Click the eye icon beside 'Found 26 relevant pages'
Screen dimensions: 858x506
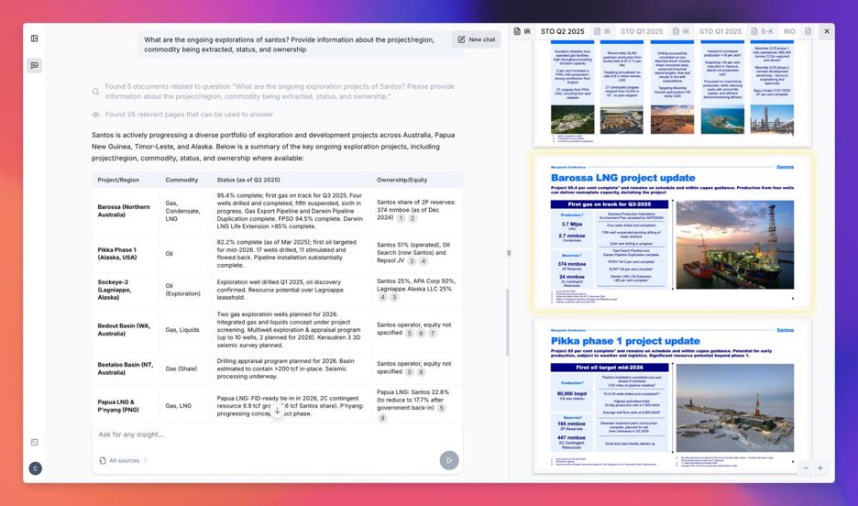point(95,115)
